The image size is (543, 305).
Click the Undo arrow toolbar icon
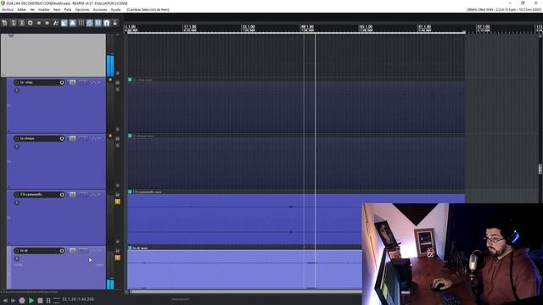(39, 23)
